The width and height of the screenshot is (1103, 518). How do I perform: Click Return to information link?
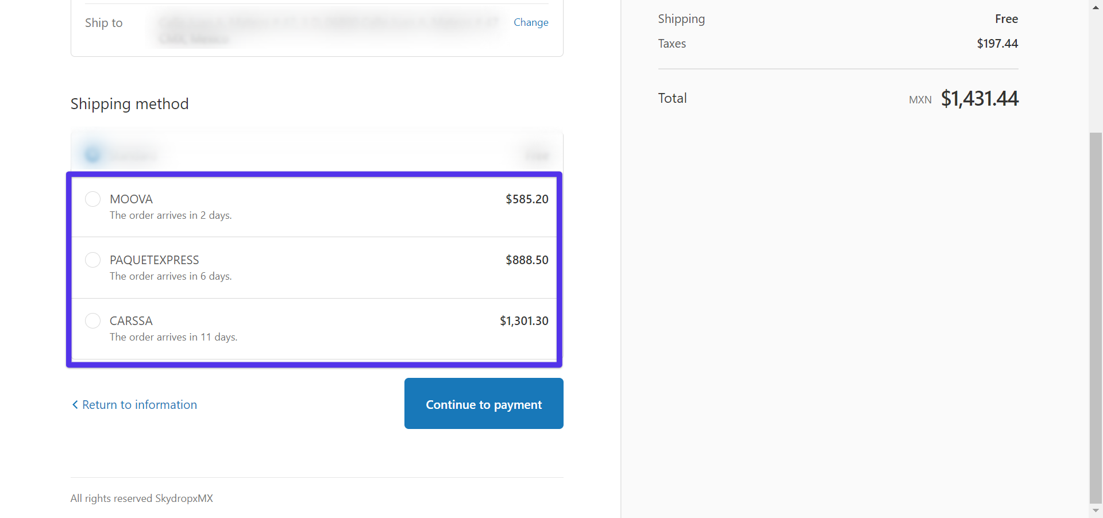[140, 405]
